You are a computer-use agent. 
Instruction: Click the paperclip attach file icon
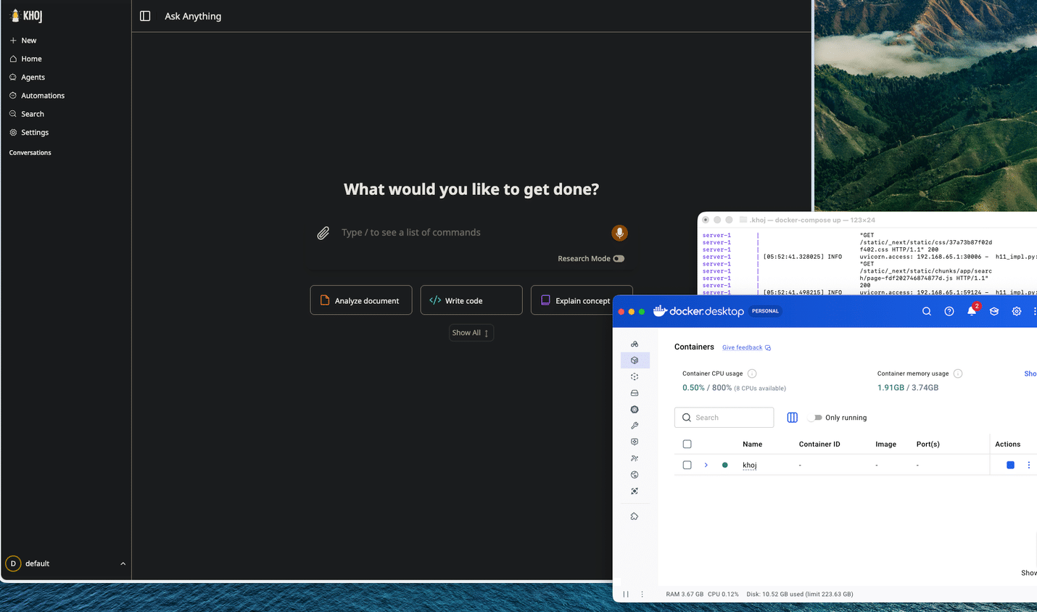pos(323,233)
